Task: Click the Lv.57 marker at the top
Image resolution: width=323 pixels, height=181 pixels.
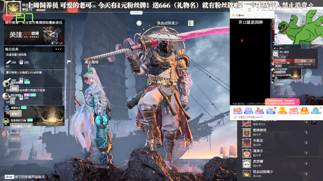Action: tap(136, 13)
